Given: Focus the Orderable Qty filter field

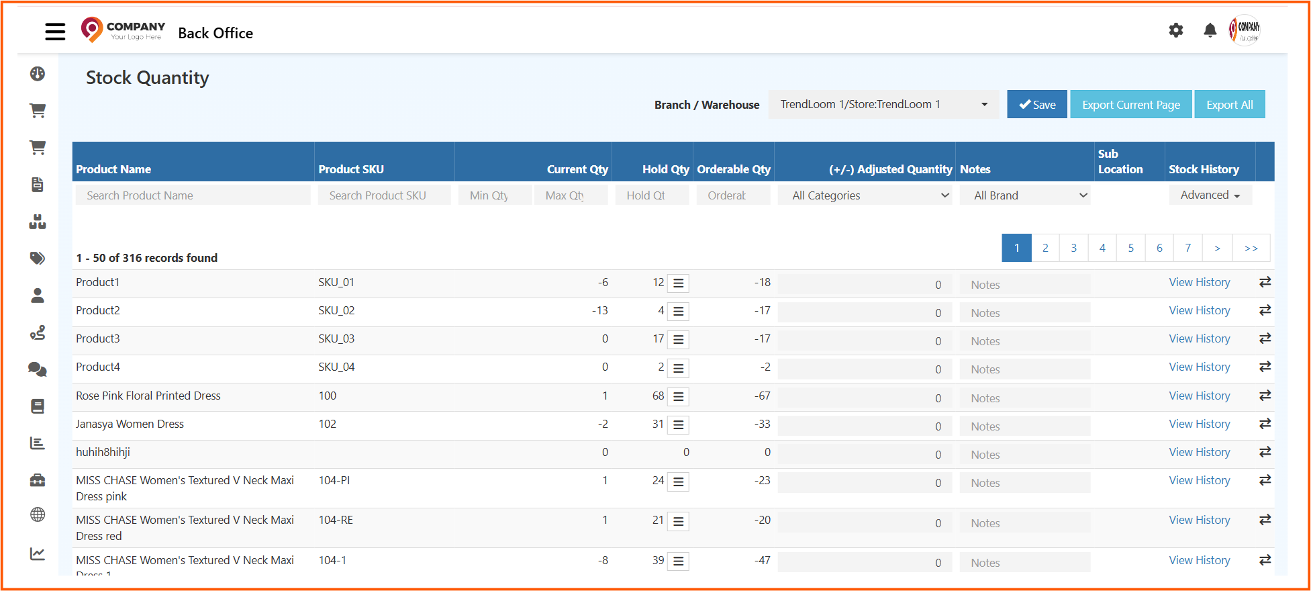Looking at the screenshot, I should click(734, 195).
